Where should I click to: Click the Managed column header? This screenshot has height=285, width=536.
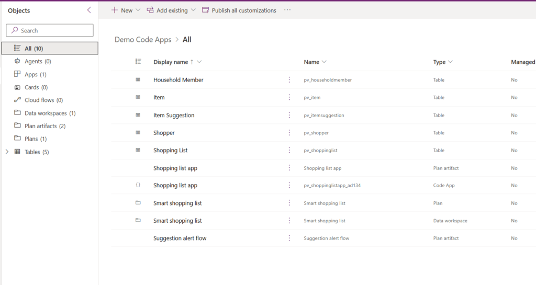(523, 62)
